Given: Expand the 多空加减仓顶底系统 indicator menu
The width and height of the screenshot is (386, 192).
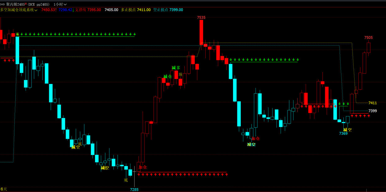Looking at the screenshot, I should [19, 10].
